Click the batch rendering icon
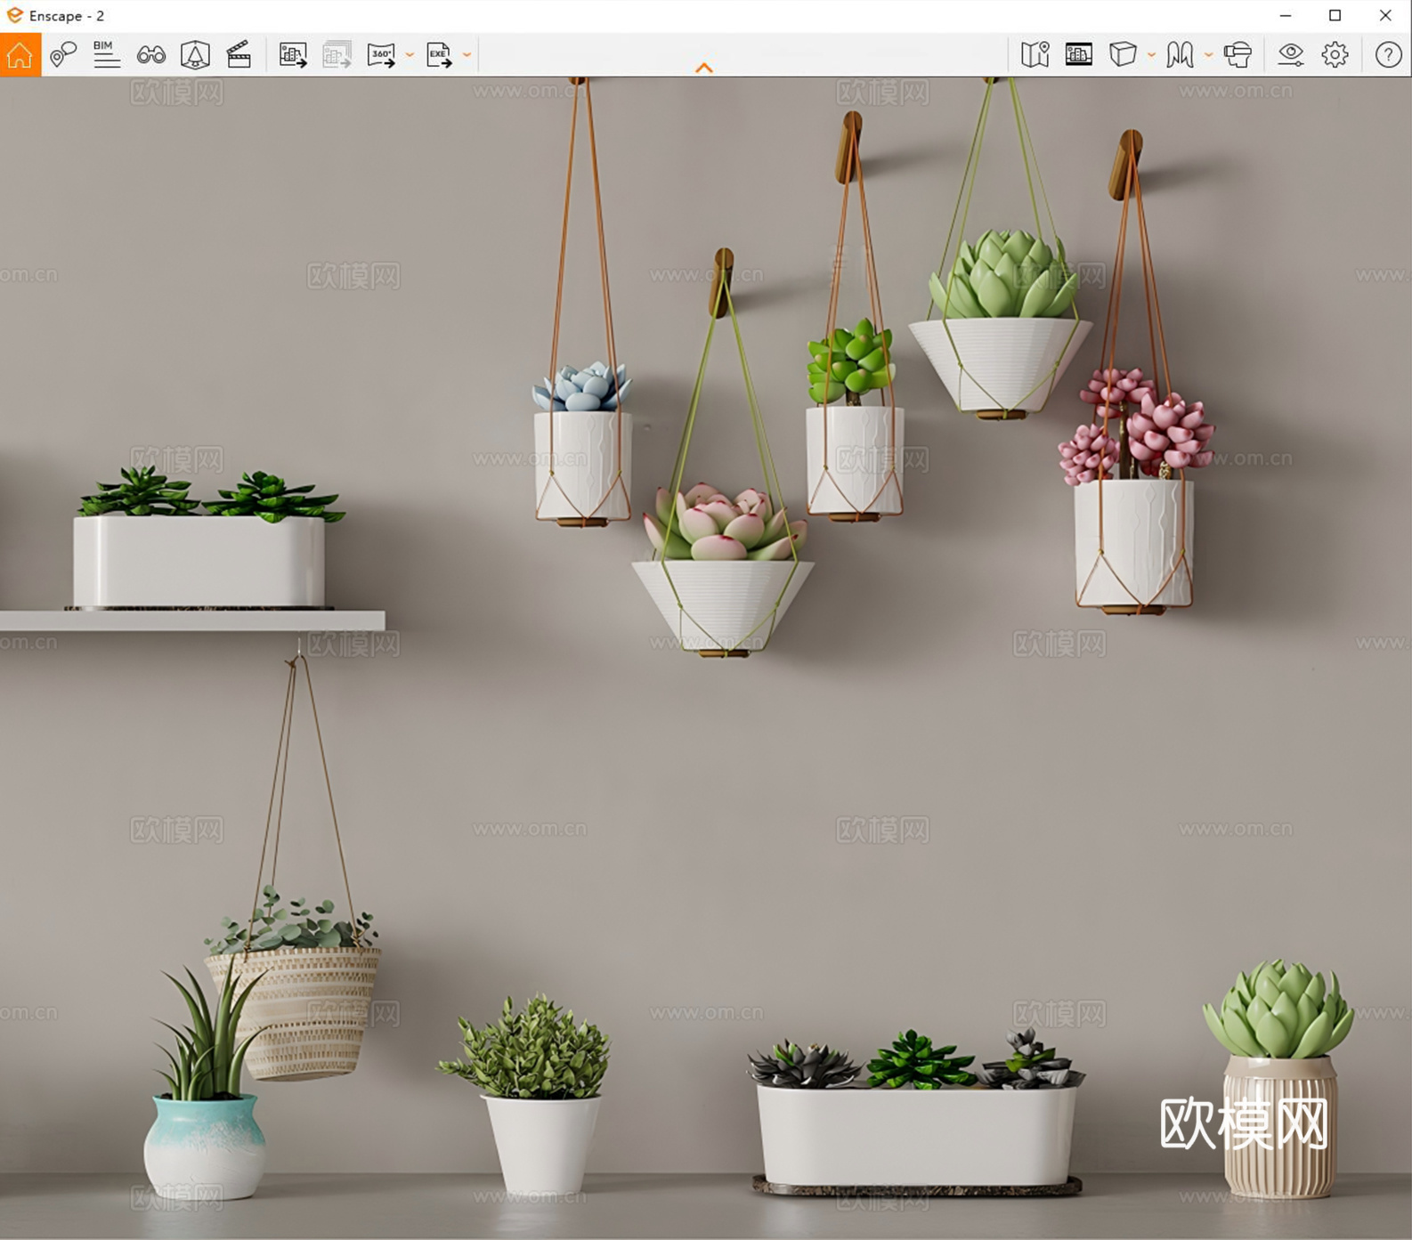Viewport: 1412px width, 1240px height. 337,55
